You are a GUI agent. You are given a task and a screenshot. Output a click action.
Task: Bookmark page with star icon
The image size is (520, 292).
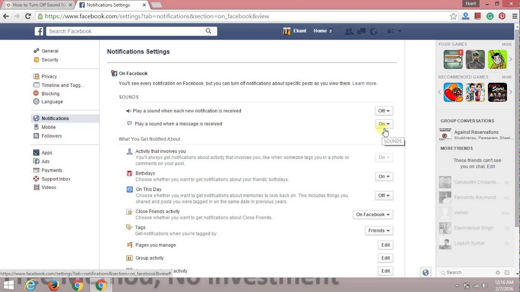click(x=453, y=16)
